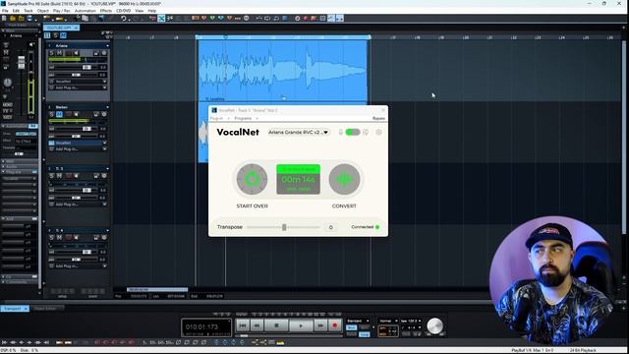Click the Rewind button in transport

pyautogui.click(x=257, y=325)
